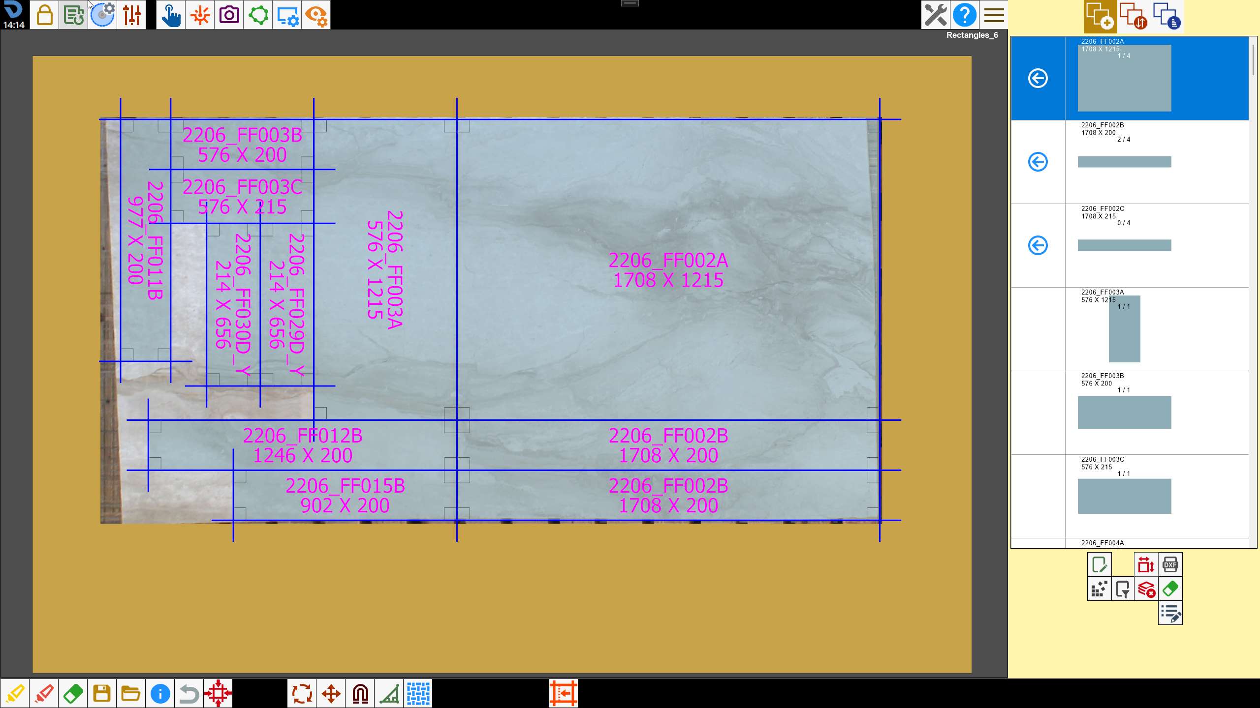Open the blue question mark help
The image size is (1260, 708).
tap(965, 15)
